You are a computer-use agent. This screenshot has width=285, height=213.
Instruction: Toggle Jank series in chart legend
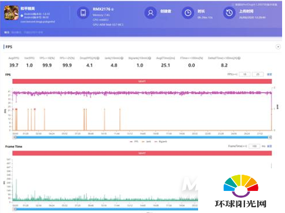pos(146,142)
